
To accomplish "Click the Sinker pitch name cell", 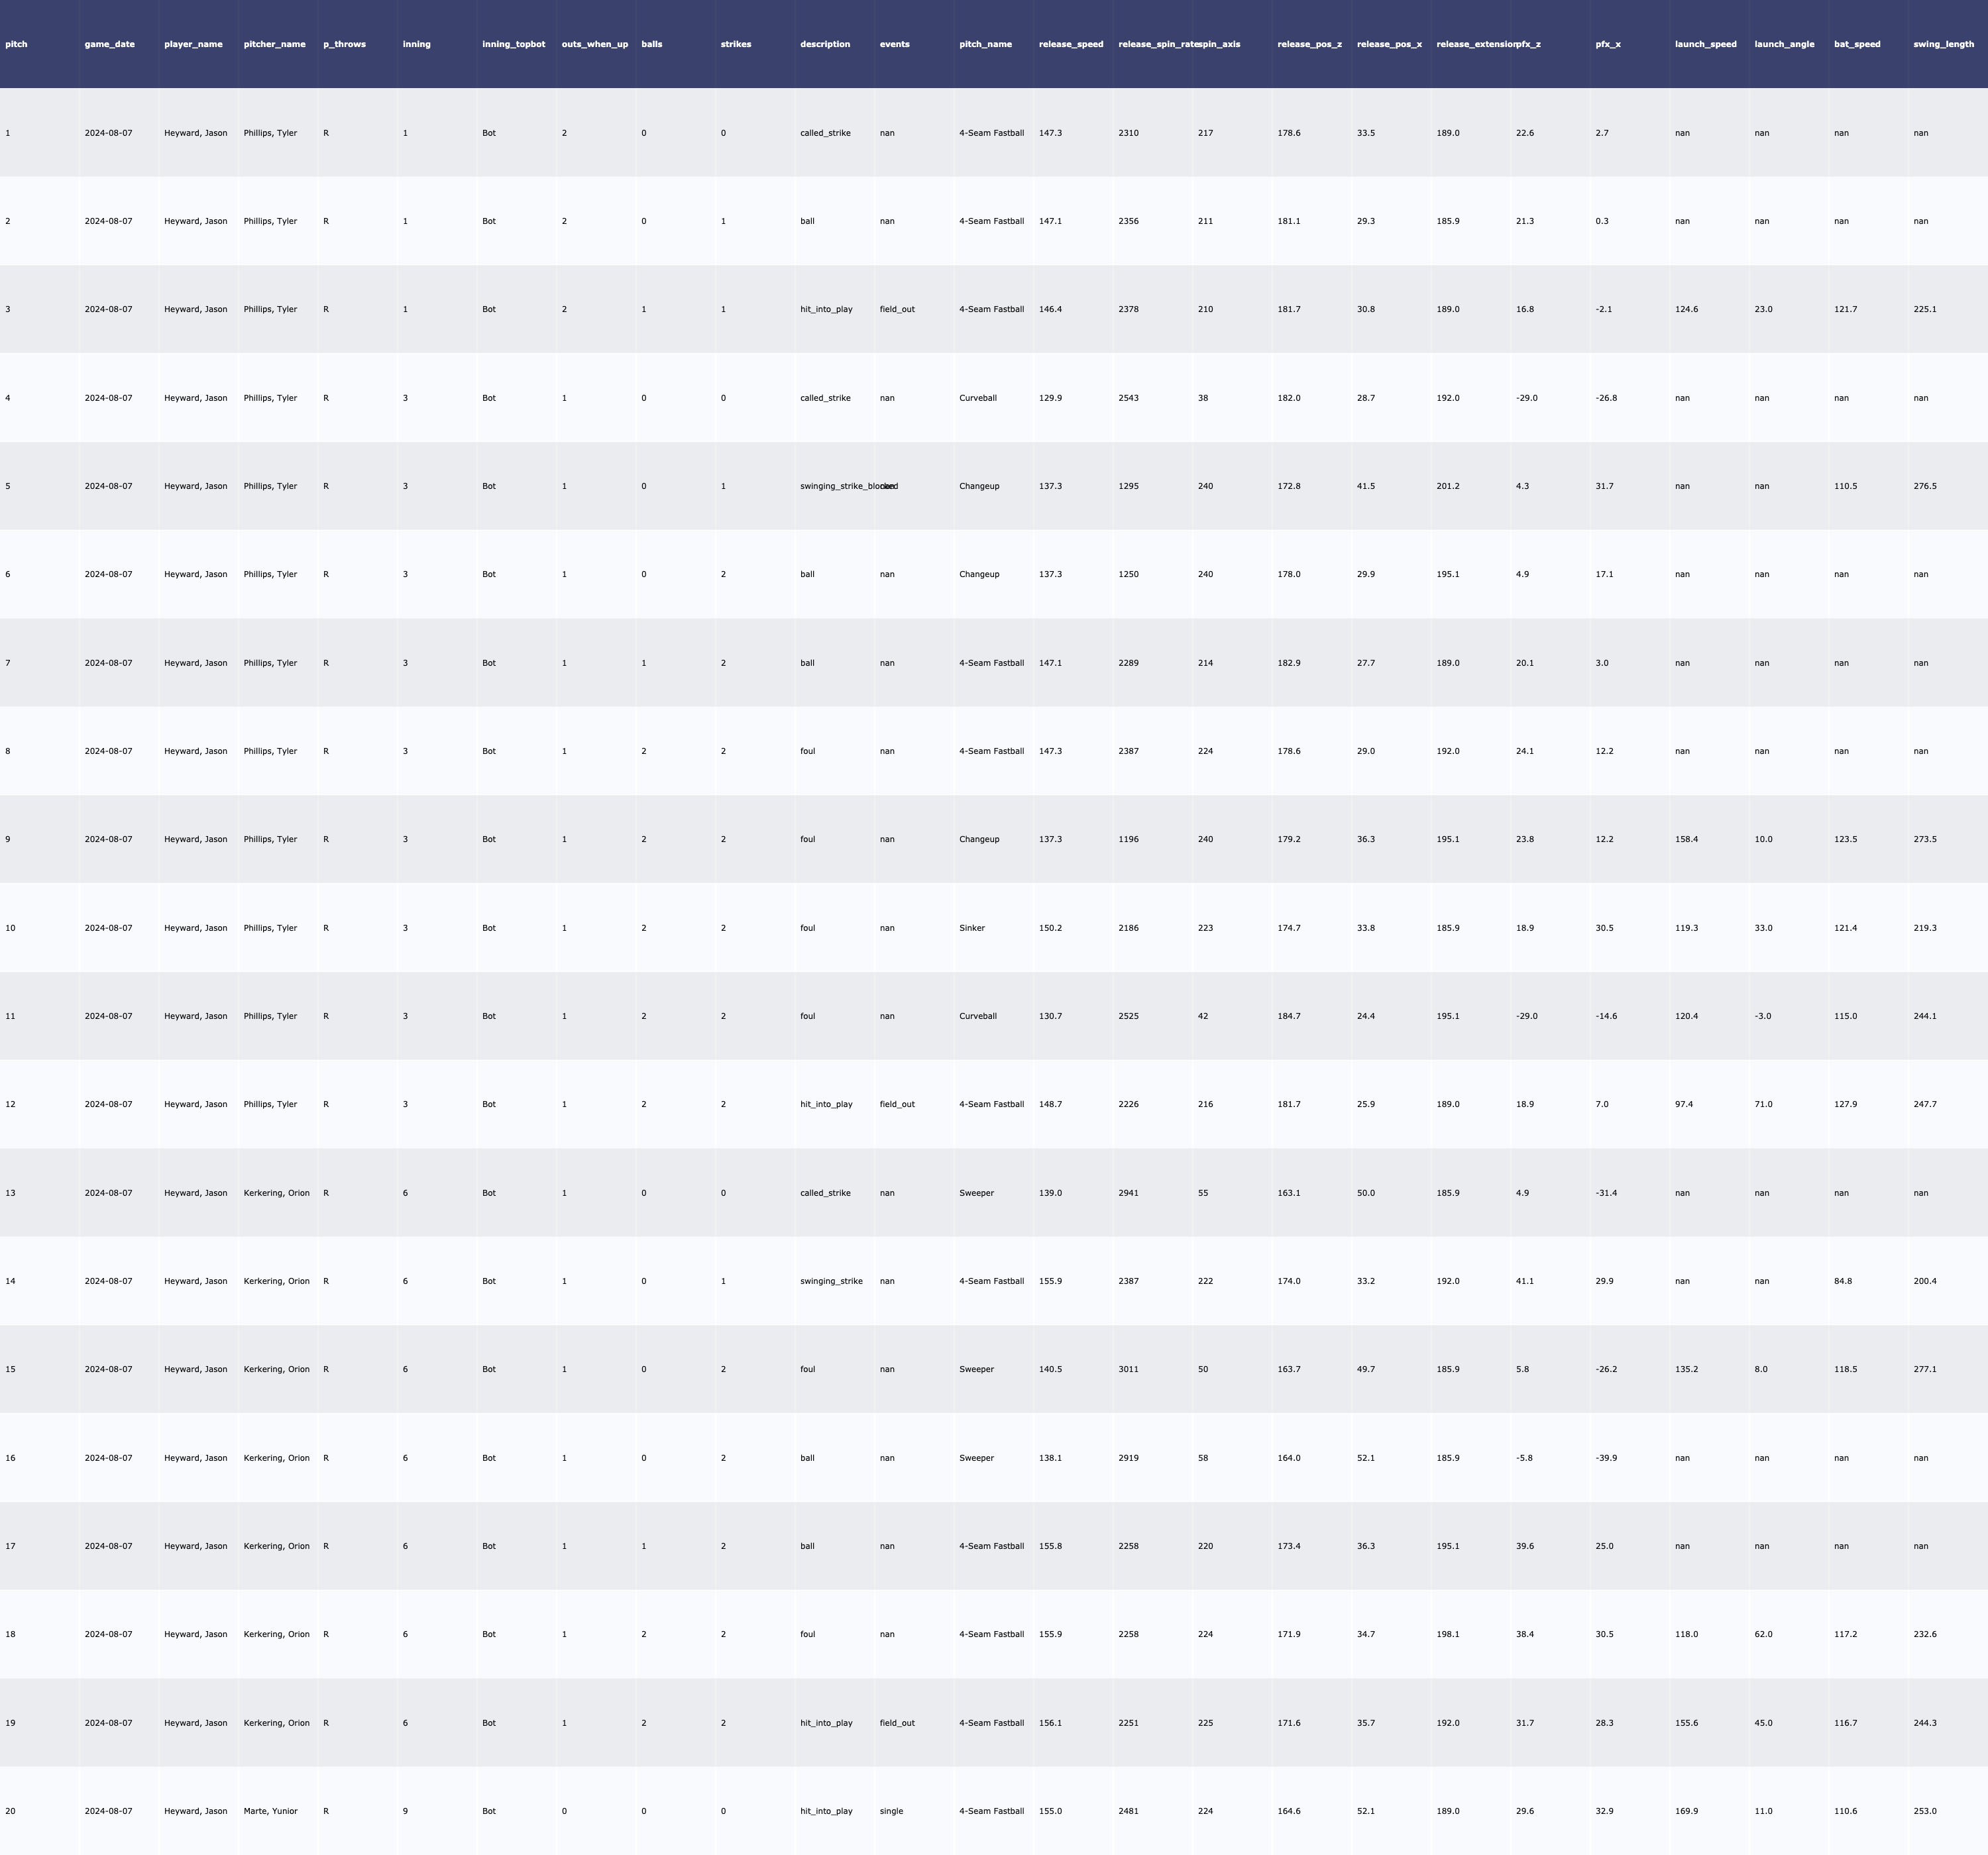I will point(972,928).
